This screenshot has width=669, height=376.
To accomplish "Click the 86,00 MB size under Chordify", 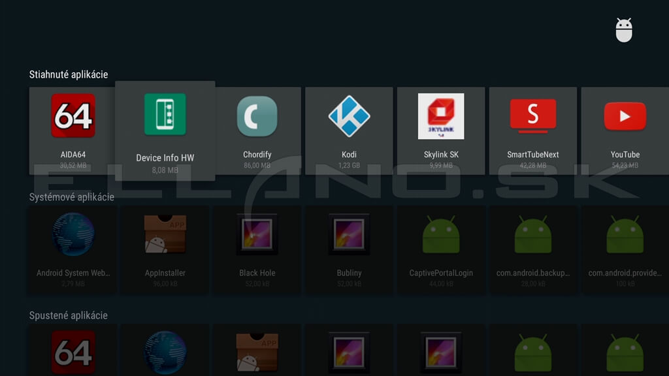I will 257,165.
